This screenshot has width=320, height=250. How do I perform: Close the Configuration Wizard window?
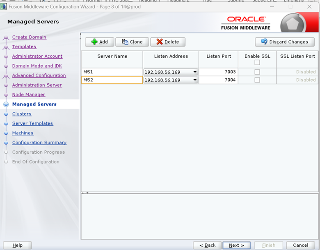click(x=309, y=7)
